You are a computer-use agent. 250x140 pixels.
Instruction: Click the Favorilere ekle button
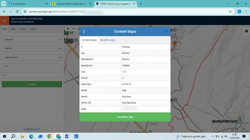(125, 117)
